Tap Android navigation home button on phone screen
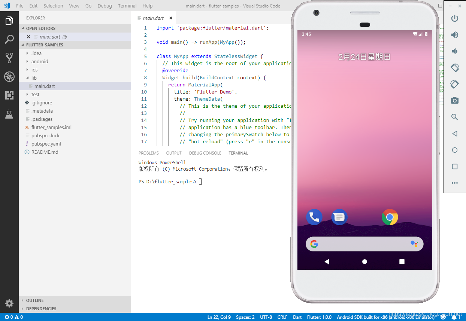Image resolution: width=466 pixels, height=321 pixels. click(x=364, y=262)
